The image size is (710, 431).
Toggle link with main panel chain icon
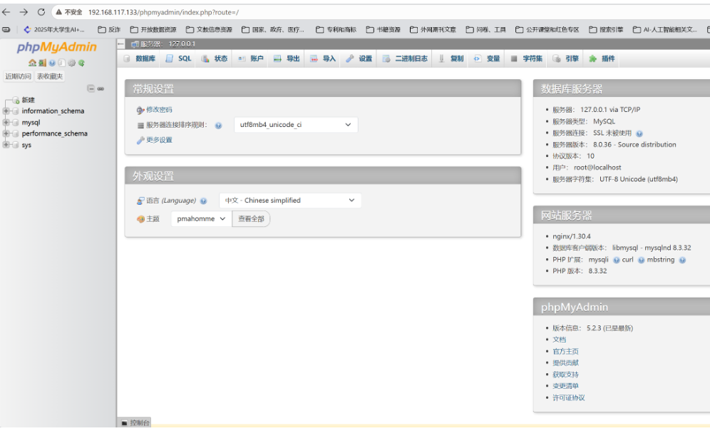pyautogui.click(x=101, y=88)
